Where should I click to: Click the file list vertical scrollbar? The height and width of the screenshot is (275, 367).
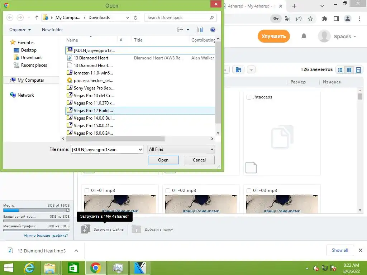(x=218, y=83)
